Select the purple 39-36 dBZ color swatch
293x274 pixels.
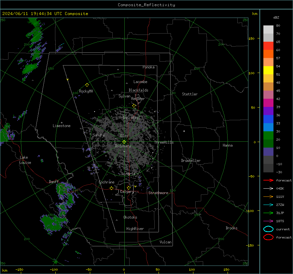coord(268,111)
